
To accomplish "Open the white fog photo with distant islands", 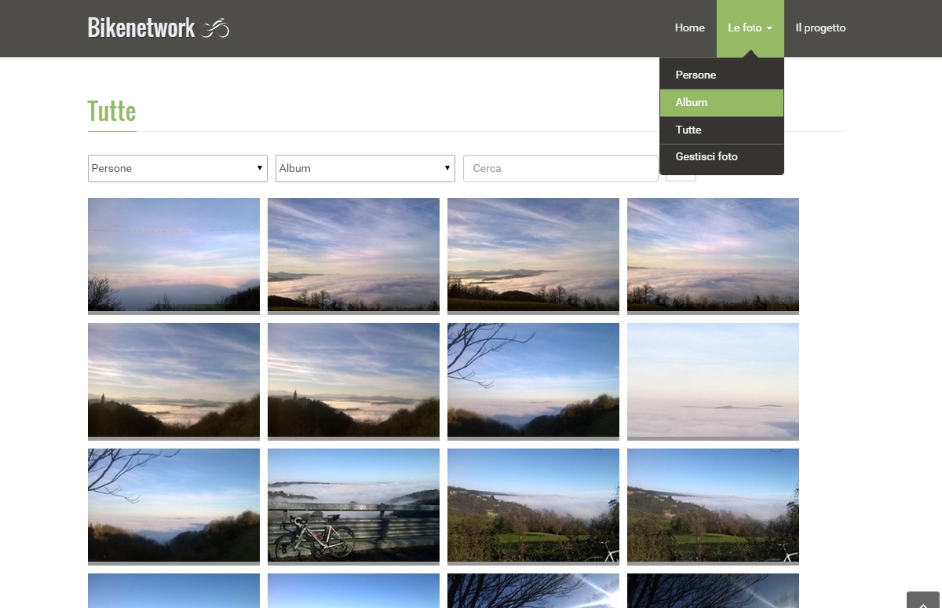I will 713,381.
